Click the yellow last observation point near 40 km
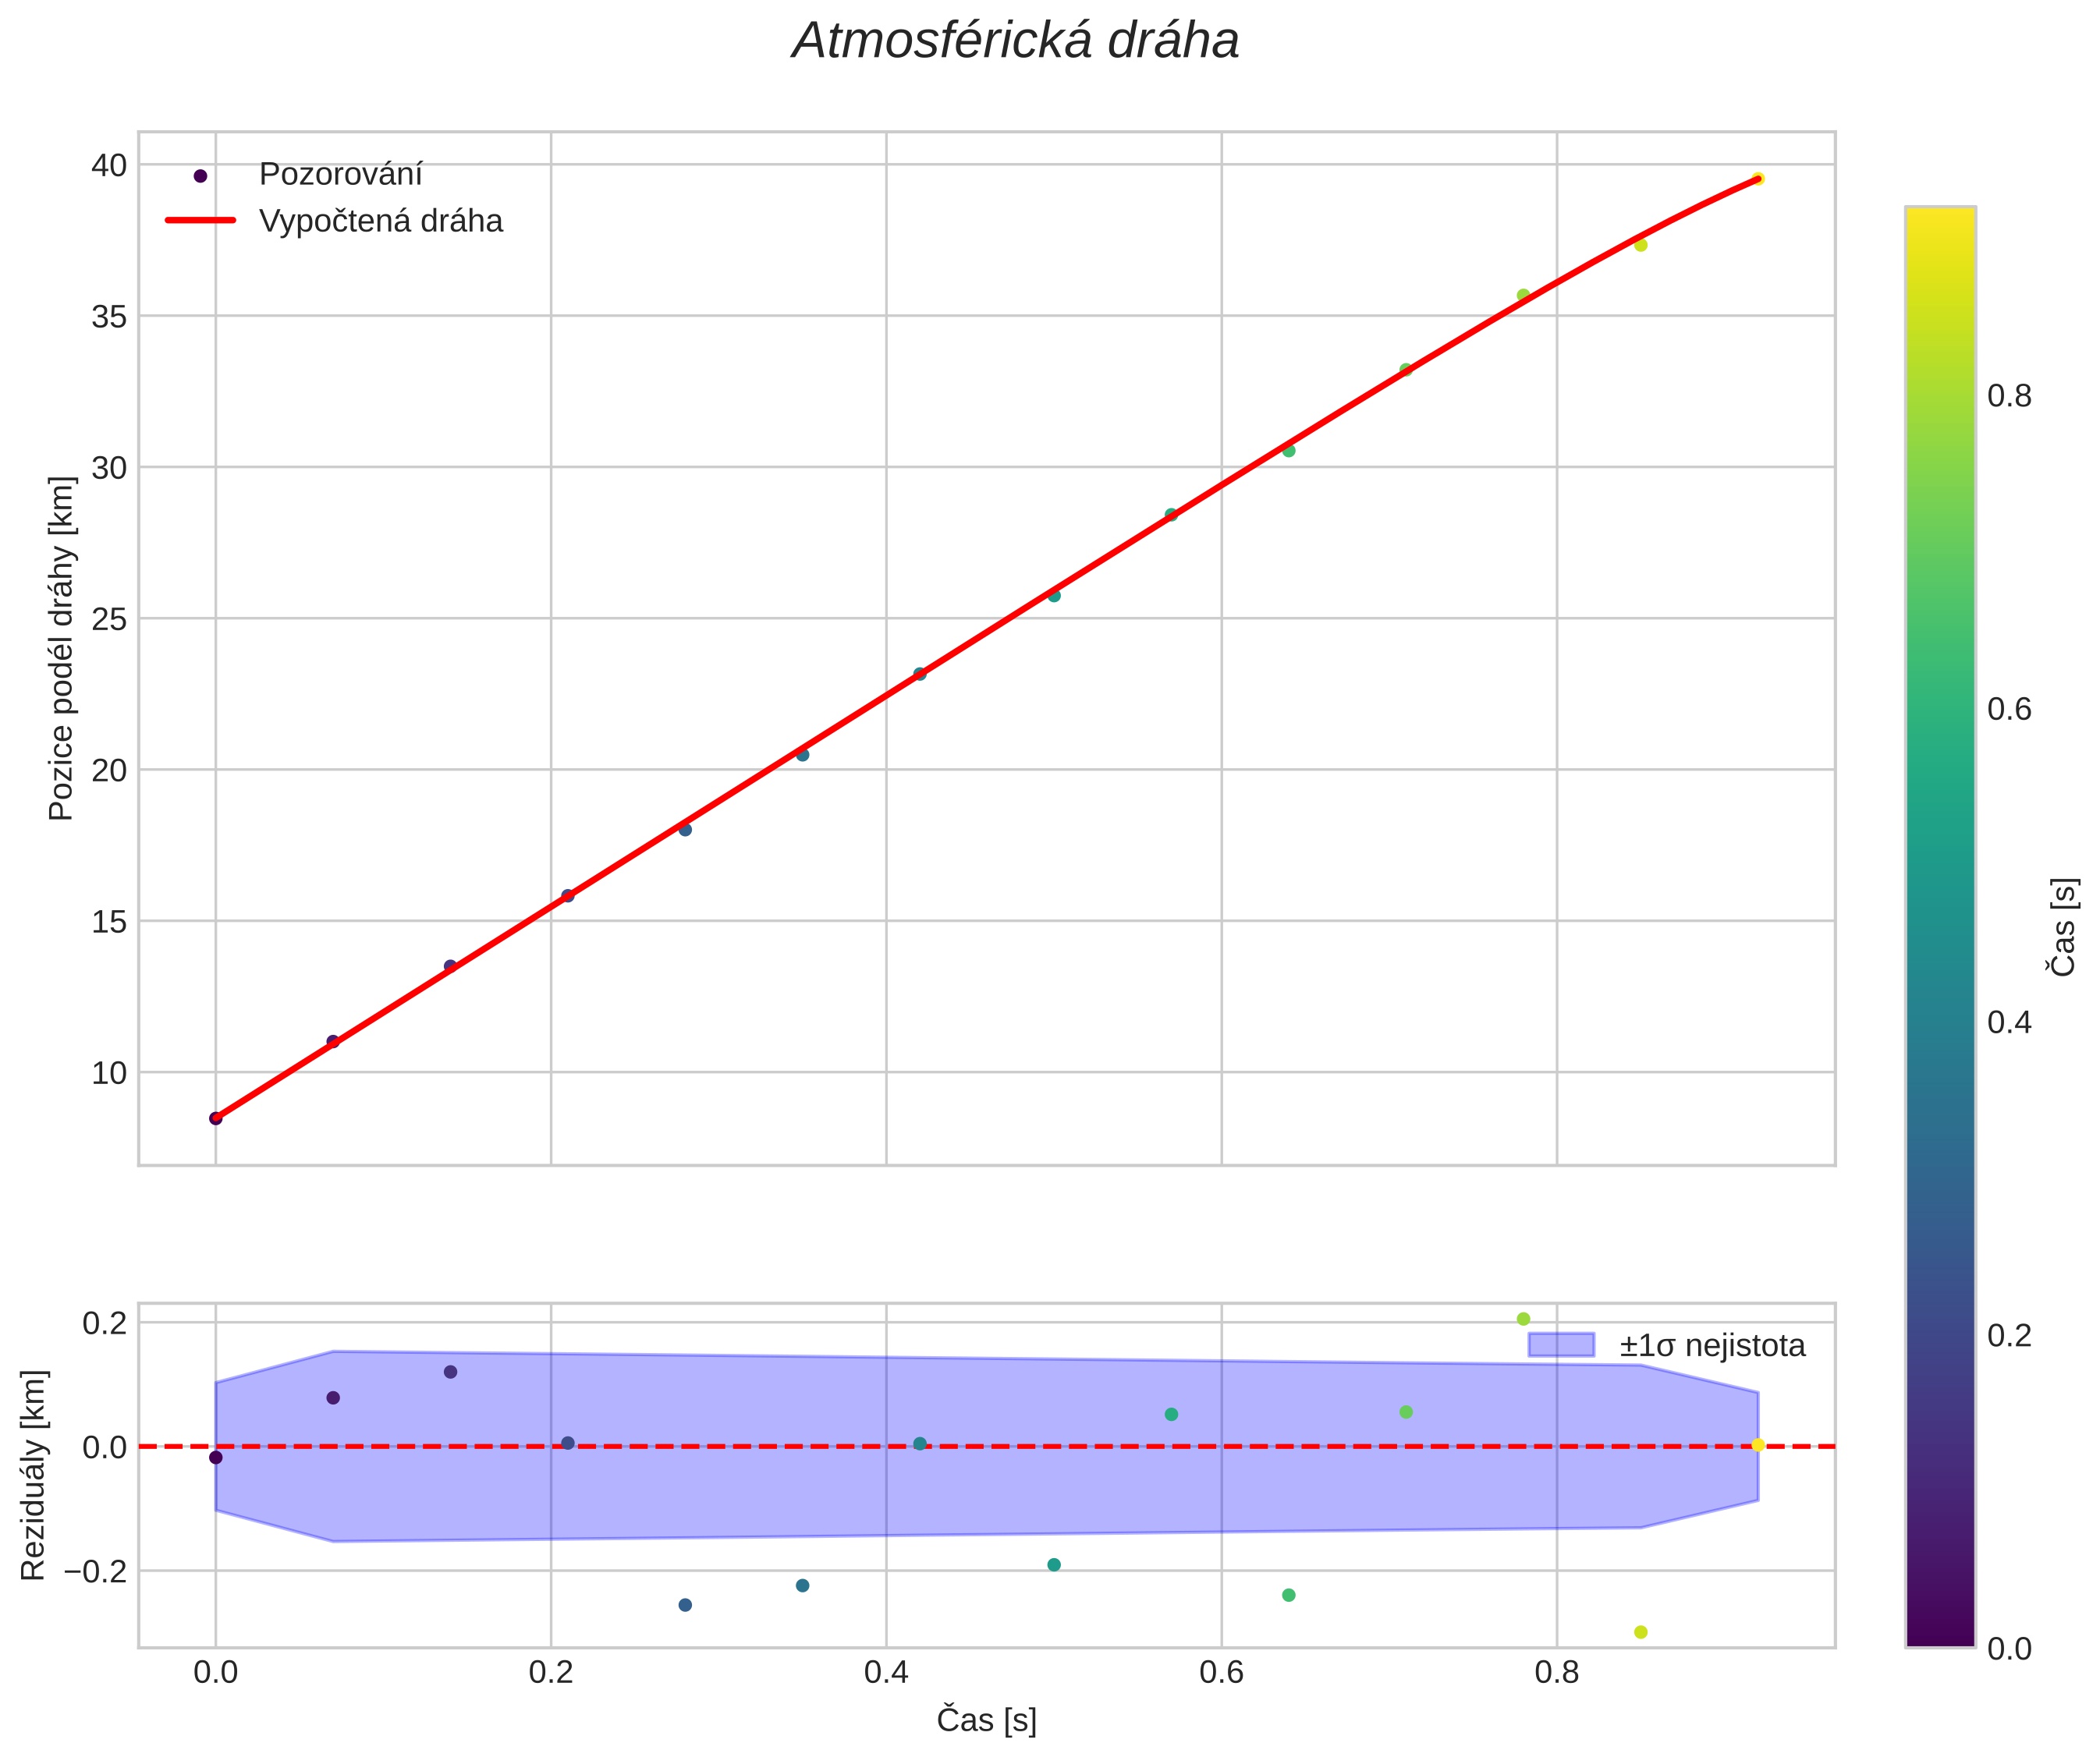This screenshot has height=1757, width=2100. [1758, 179]
